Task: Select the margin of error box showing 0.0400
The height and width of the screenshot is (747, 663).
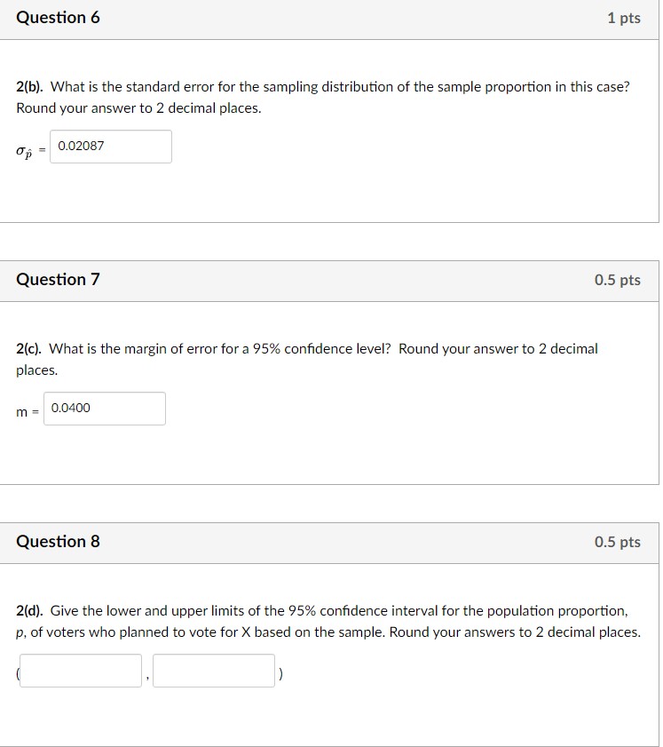Action: 105,408
